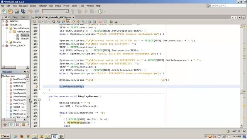Screen dimensions: 247x139
Task: Select ViewPerson method in Navigator
Action: click(x=20, y=100)
